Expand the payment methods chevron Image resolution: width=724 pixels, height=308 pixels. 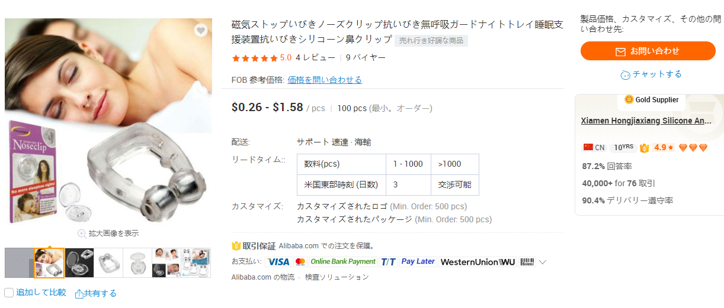542,262
